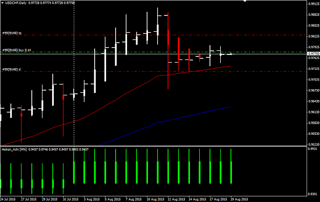Image resolution: width=320 pixels, height=202 pixels.
Task: Click the chart shift triangle marker at top
Action: click(x=245, y=1)
